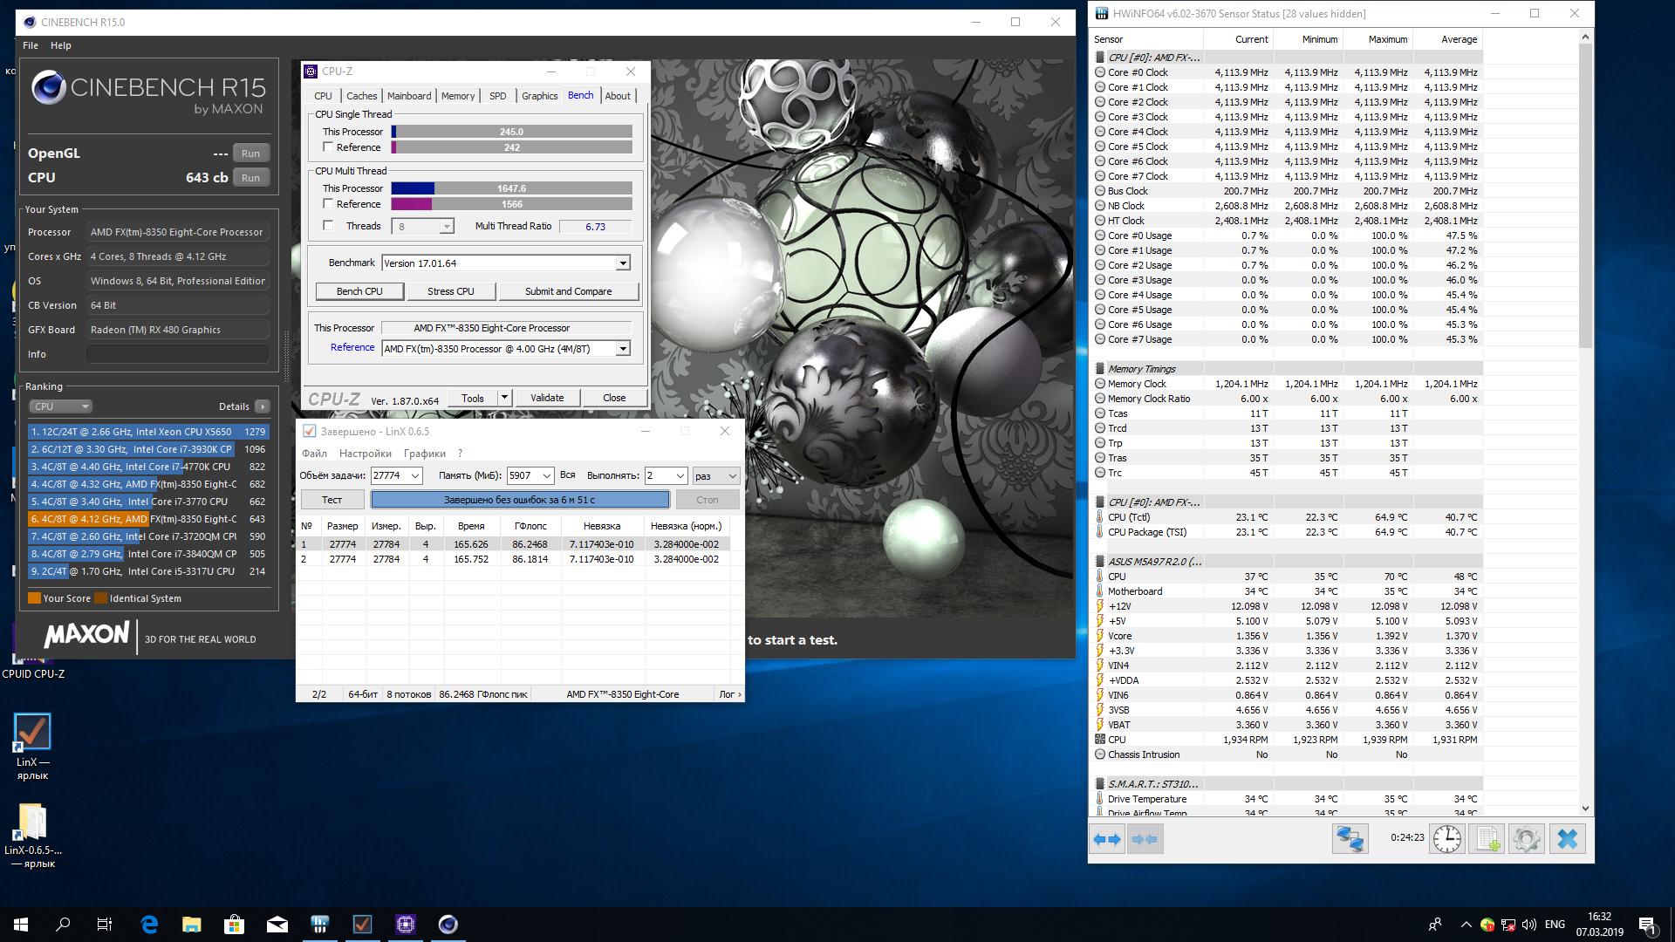This screenshot has height=942, width=1675.
Task: Open CPU-Z Benchmark version dropdown
Action: [x=623, y=263]
